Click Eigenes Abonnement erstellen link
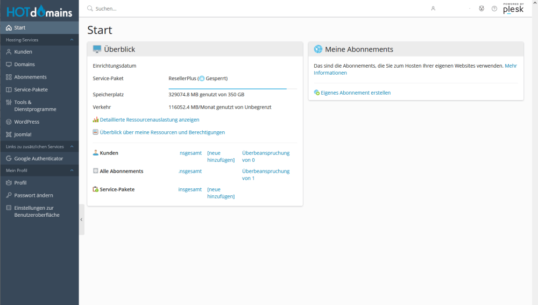This screenshot has width=538, height=305. (355, 93)
